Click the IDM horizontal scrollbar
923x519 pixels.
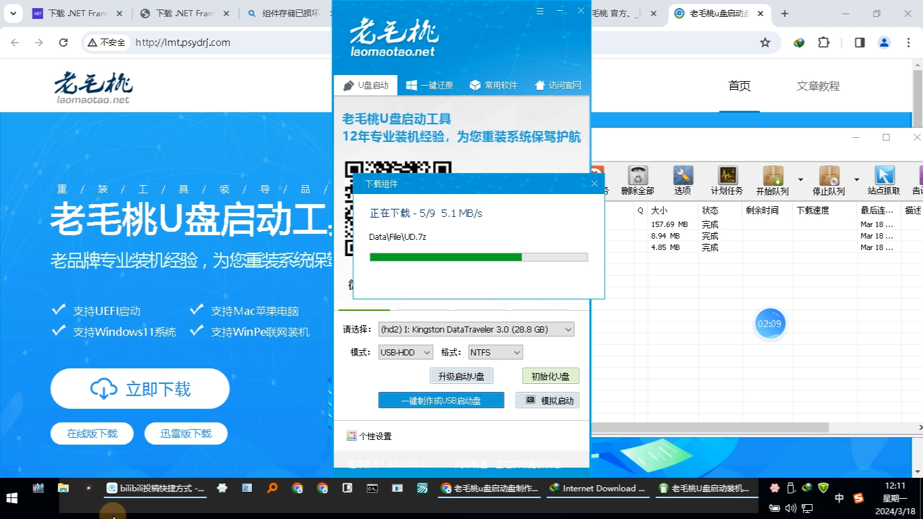(x=710, y=427)
